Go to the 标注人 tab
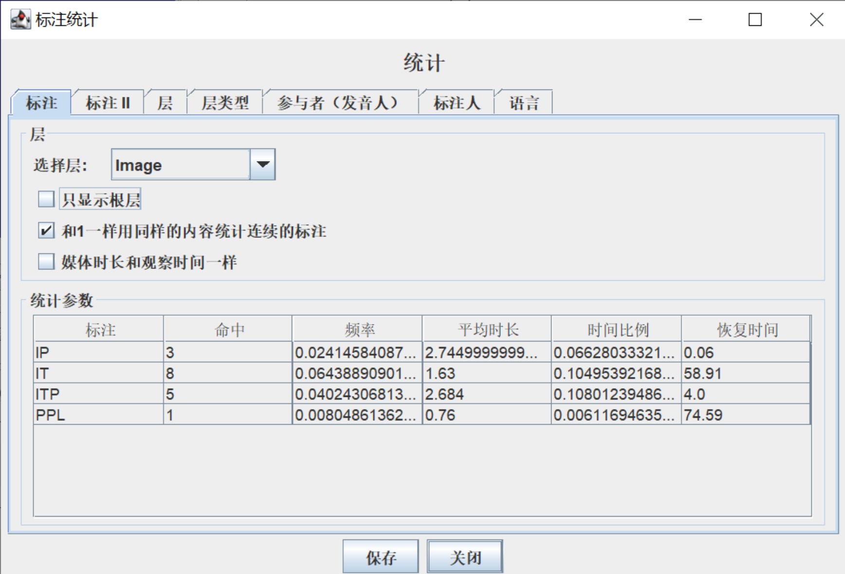The width and height of the screenshot is (845, 574). [x=457, y=103]
